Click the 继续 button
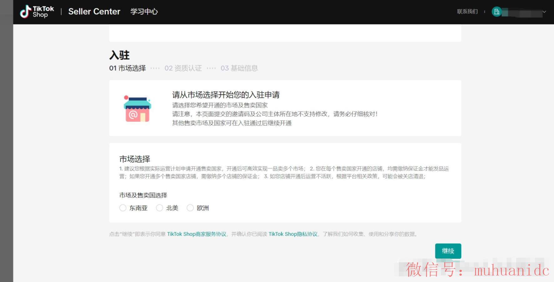This screenshot has width=554, height=282. (448, 251)
